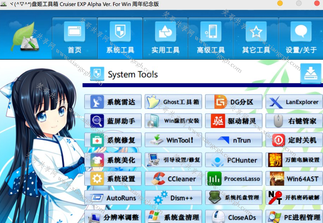Screen dimensions: 323x223
Task: Open 系统设置 tool
Action: click(113, 179)
